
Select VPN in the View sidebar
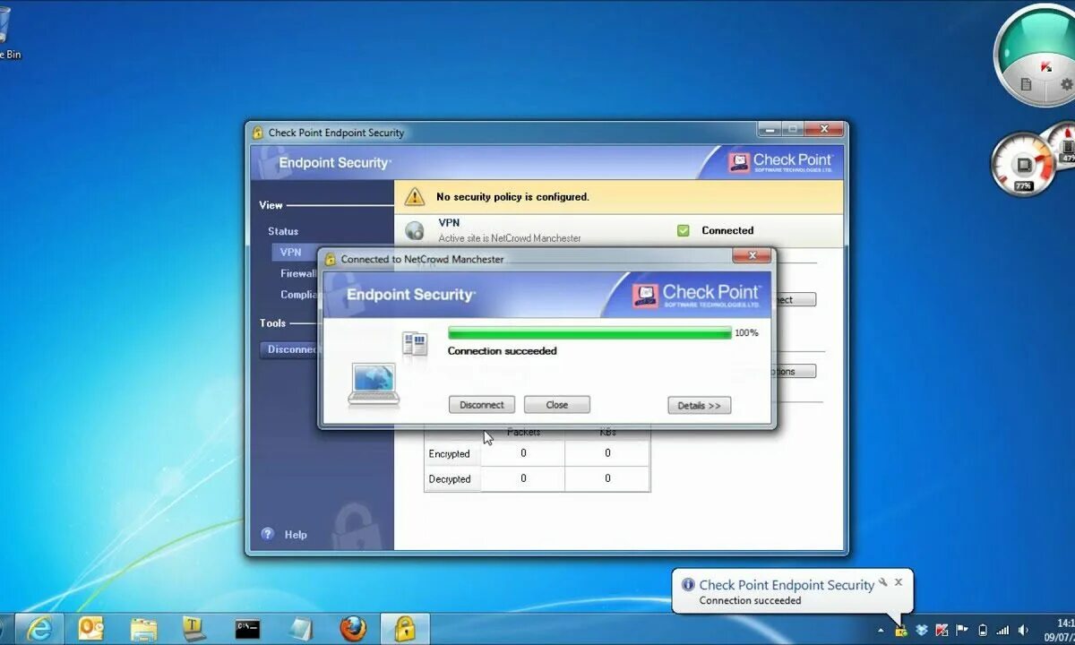pos(291,253)
